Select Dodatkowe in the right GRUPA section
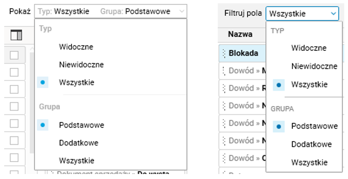The height and width of the screenshot is (179, 348). [312, 144]
